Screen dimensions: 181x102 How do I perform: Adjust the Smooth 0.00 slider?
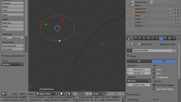[x=139, y=85]
